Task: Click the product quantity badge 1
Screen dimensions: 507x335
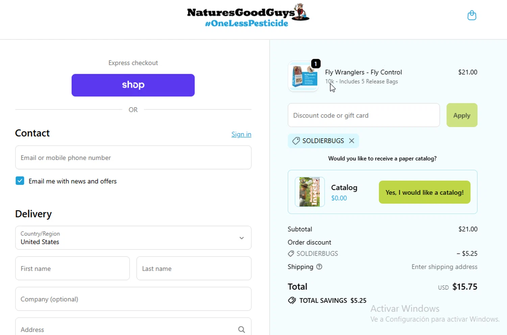Action: click(x=316, y=64)
